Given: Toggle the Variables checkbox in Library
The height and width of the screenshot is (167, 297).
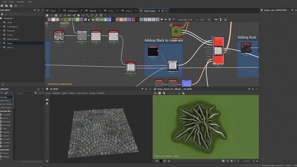Looking at the screenshot, I should click(1, 122).
